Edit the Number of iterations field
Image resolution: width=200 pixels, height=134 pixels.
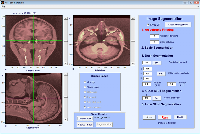point(154,36)
